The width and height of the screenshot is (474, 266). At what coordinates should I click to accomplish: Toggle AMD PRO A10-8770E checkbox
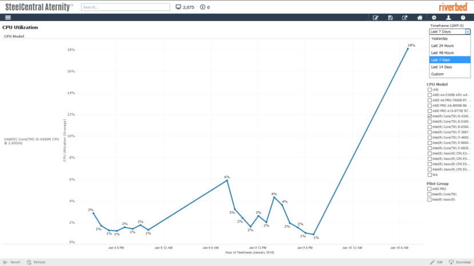tap(429, 111)
